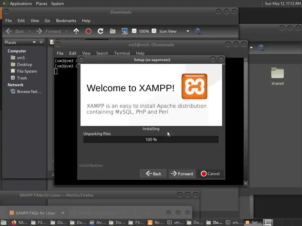This screenshot has height=226, width=302.
Task: Click Back button in XAMPP Setup
Action: point(153,174)
